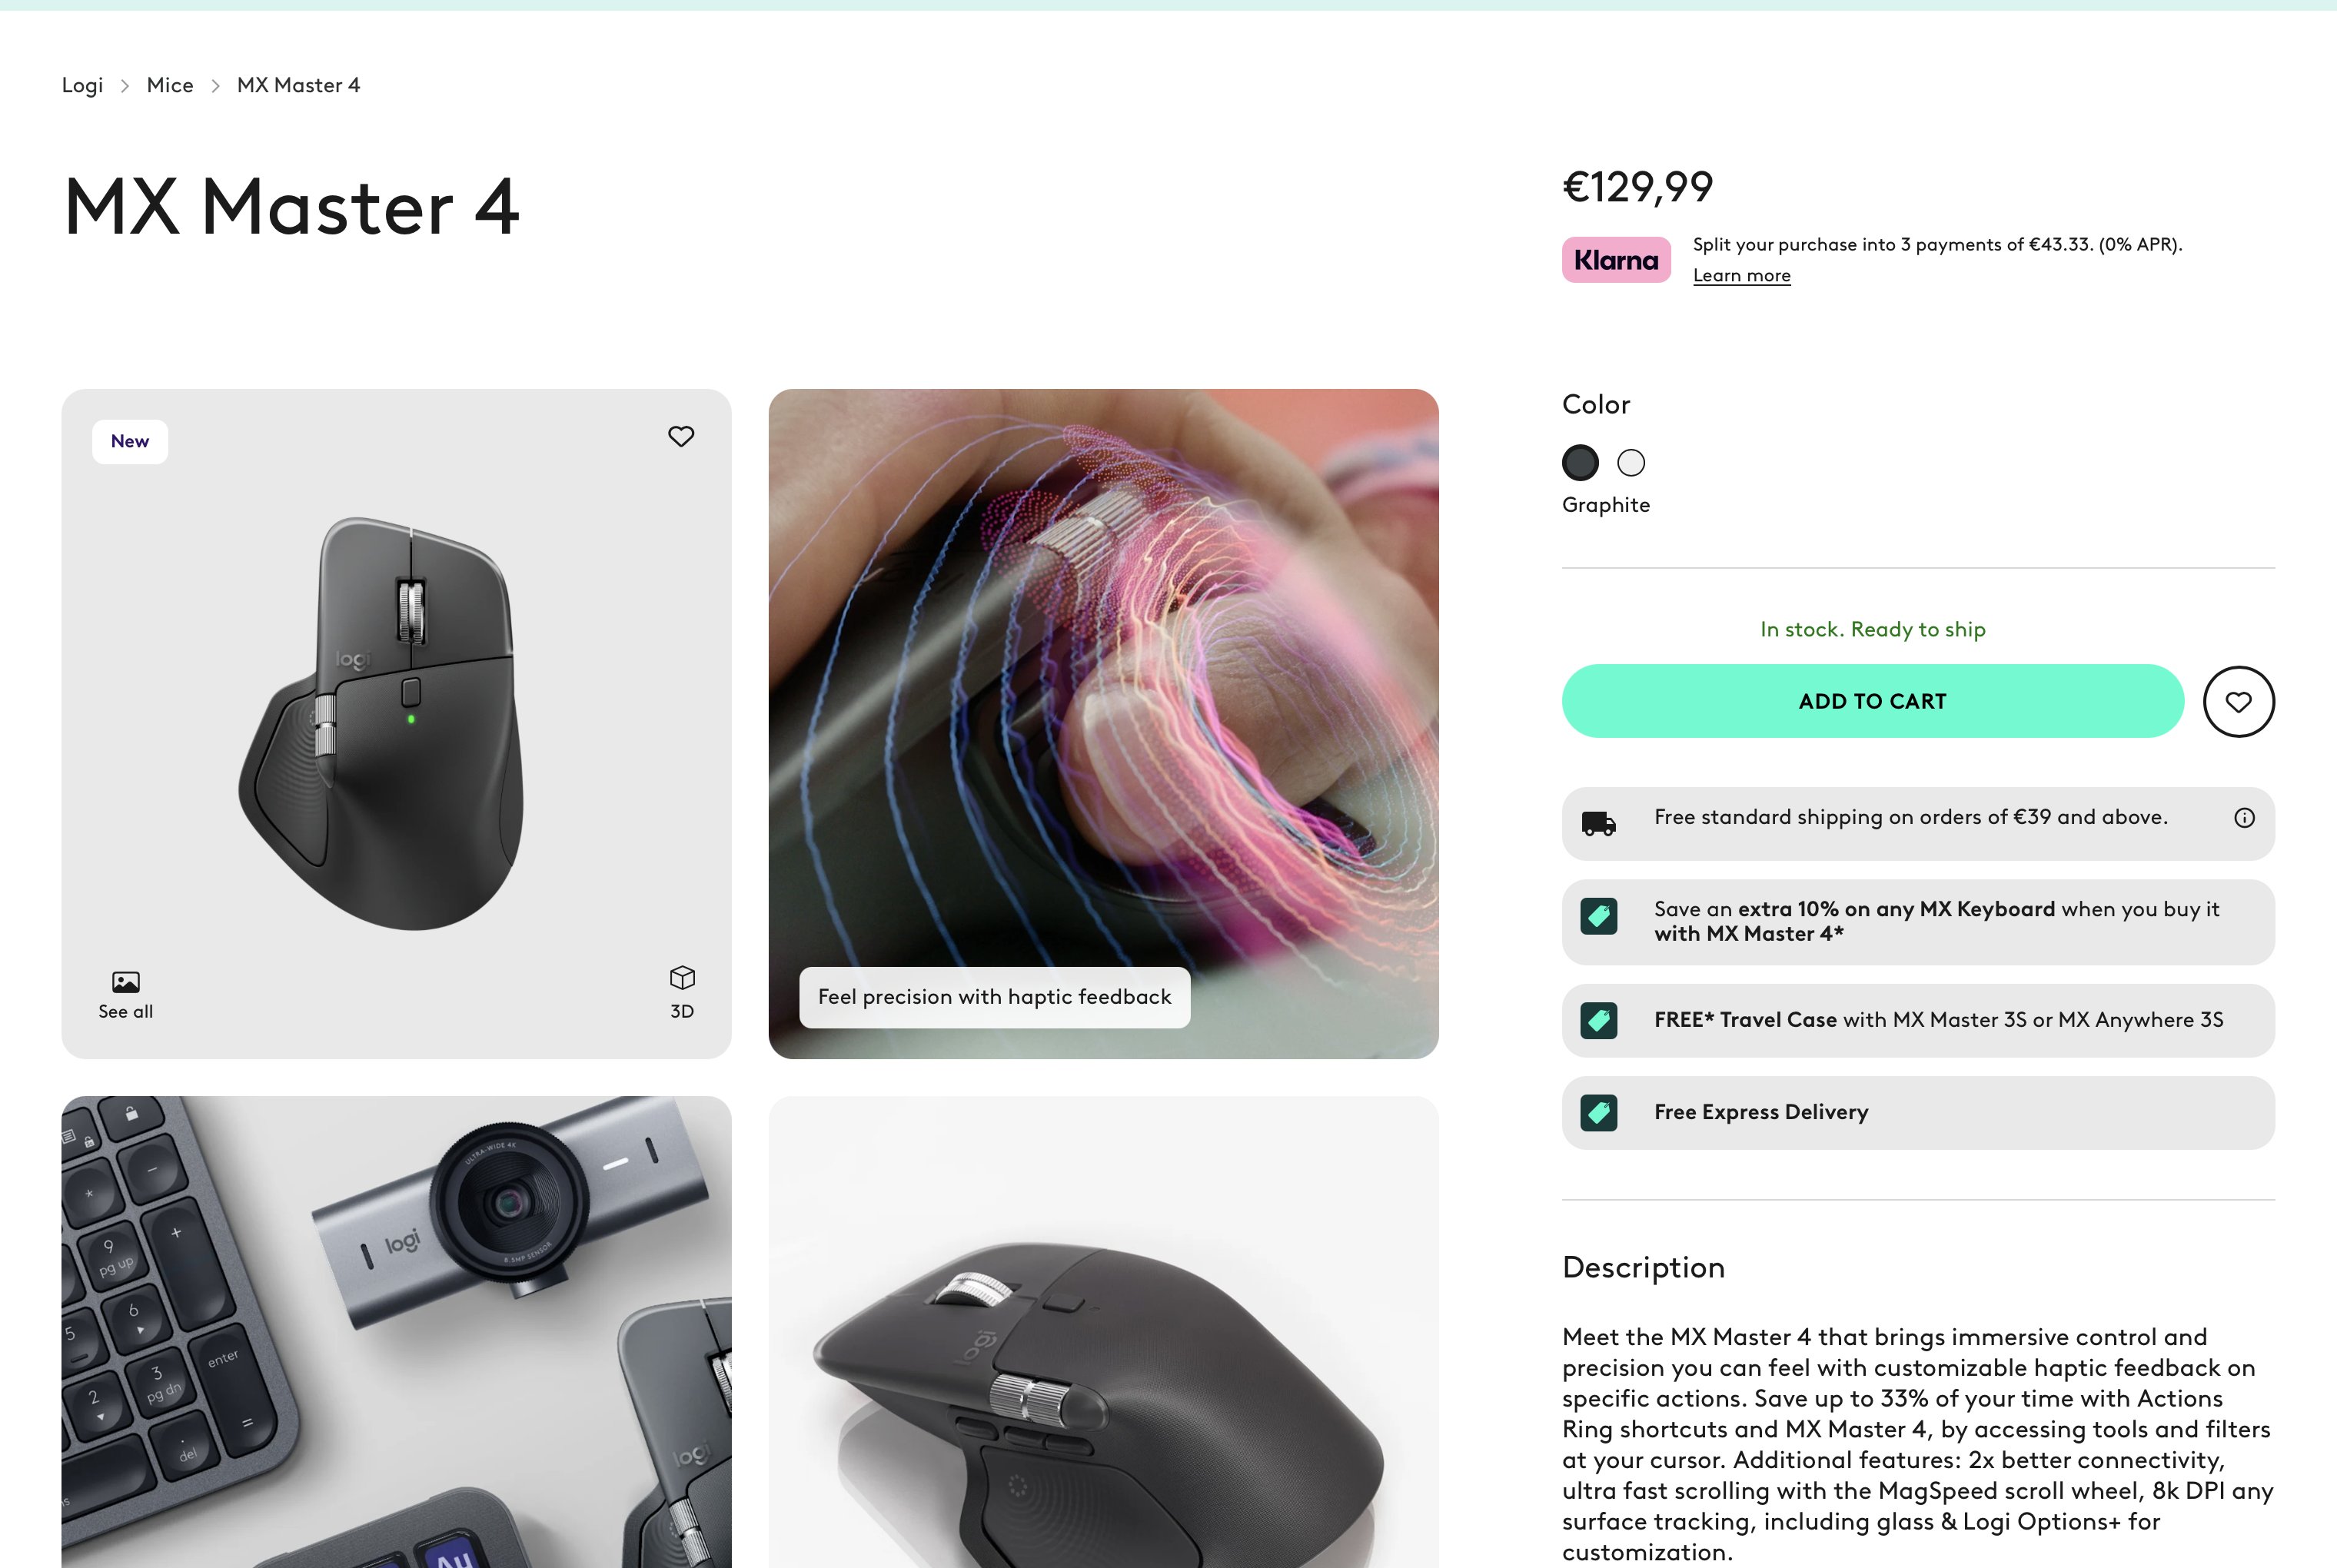Open the 3D view cube icon

coord(682,977)
